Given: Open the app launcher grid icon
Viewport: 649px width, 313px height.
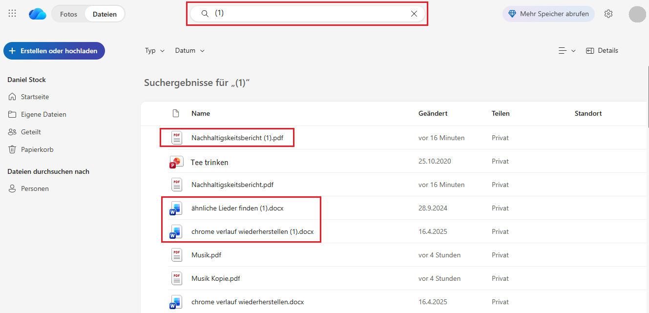Looking at the screenshot, I should (13, 14).
